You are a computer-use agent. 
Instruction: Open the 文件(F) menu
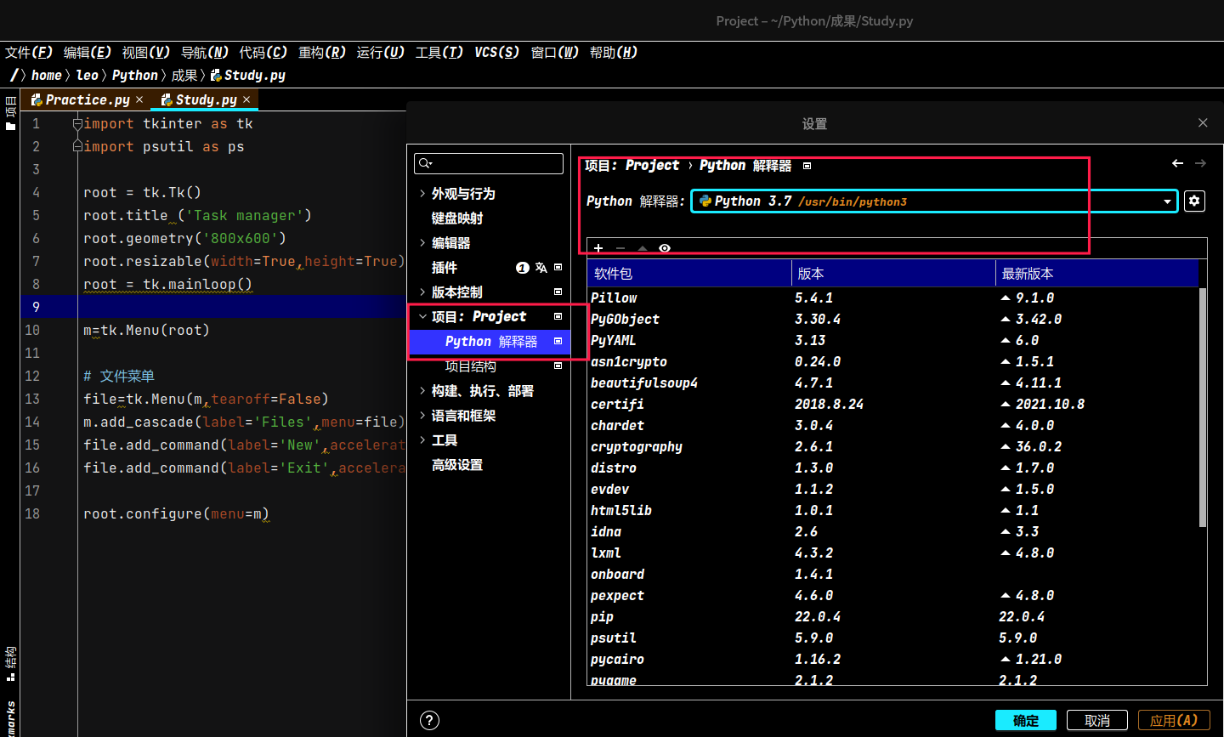click(29, 53)
